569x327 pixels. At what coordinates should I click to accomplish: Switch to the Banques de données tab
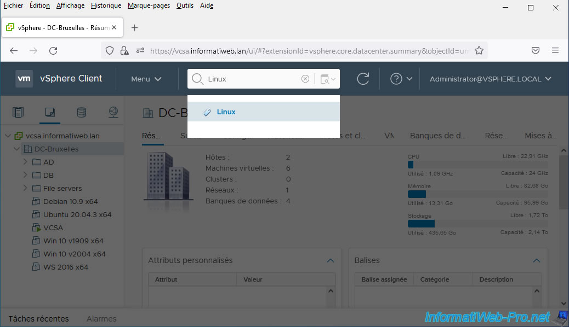[438, 136]
